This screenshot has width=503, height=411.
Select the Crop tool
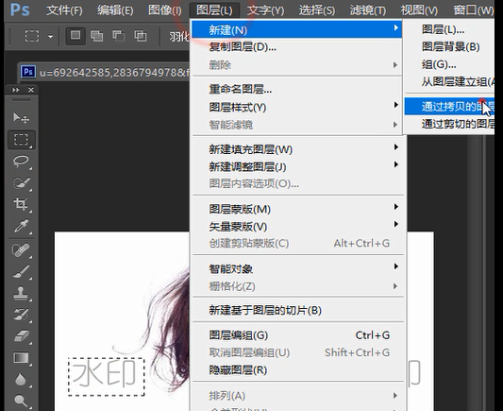click(21, 204)
